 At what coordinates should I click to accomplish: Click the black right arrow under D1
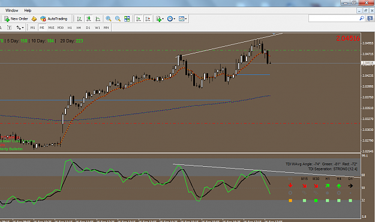350,185
